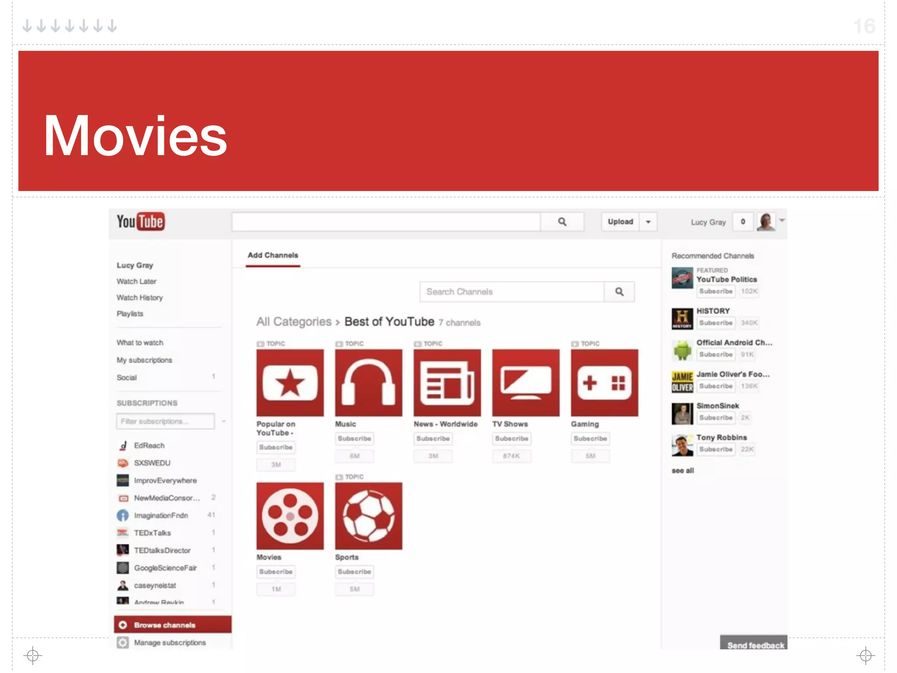Click the main search magnifier button
Screen dimensions: 897x673
pyautogui.click(x=562, y=222)
